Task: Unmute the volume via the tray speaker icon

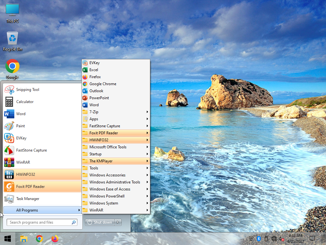Action: click(281, 238)
